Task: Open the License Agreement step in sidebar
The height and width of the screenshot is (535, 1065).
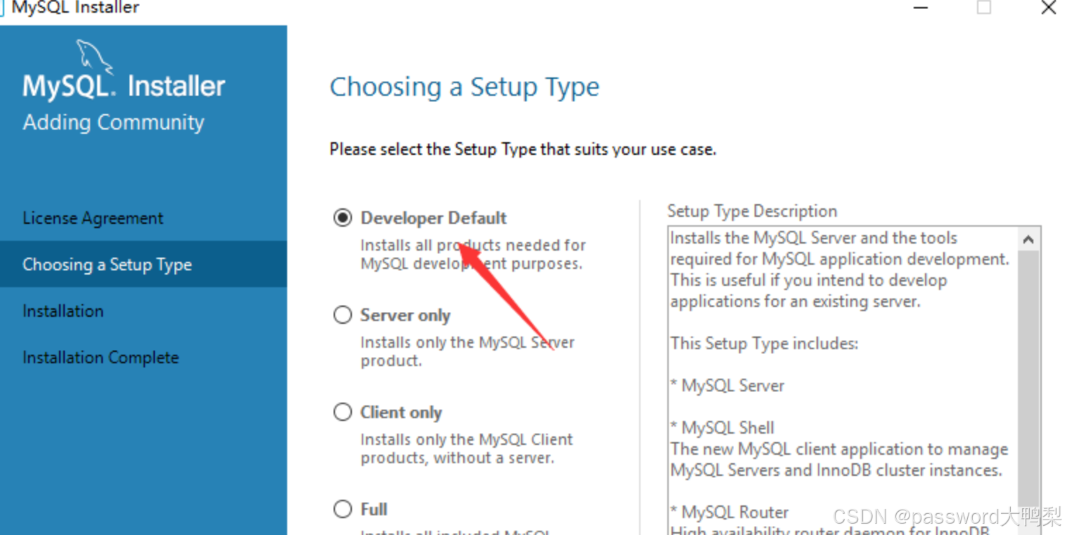Action: [93, 218]
